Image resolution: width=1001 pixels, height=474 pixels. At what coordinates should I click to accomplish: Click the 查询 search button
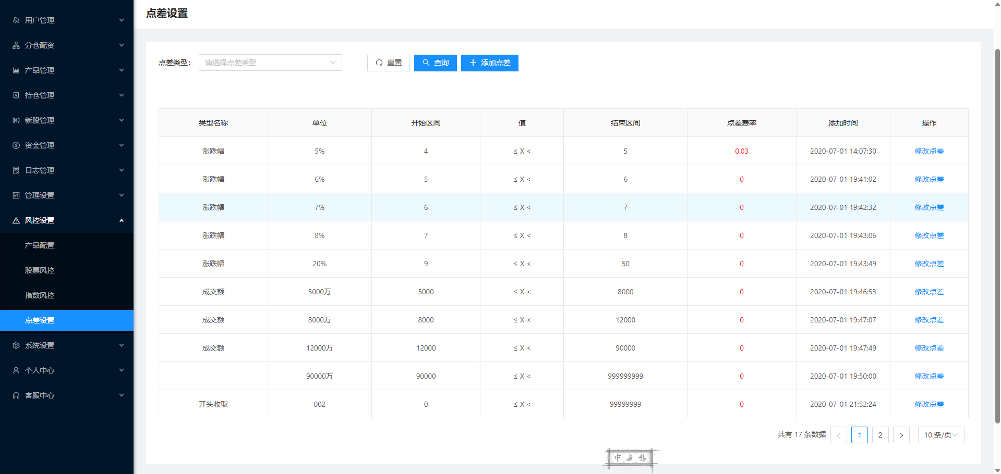pyautogui.click(x=435, y=63)
